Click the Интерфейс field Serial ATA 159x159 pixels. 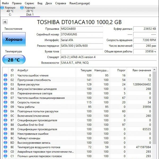pos(82,40)
